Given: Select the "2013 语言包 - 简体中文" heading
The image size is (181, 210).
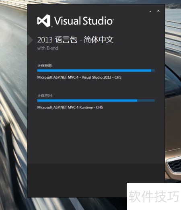Looking at the screenshot, I should click(x=75, y=40).
